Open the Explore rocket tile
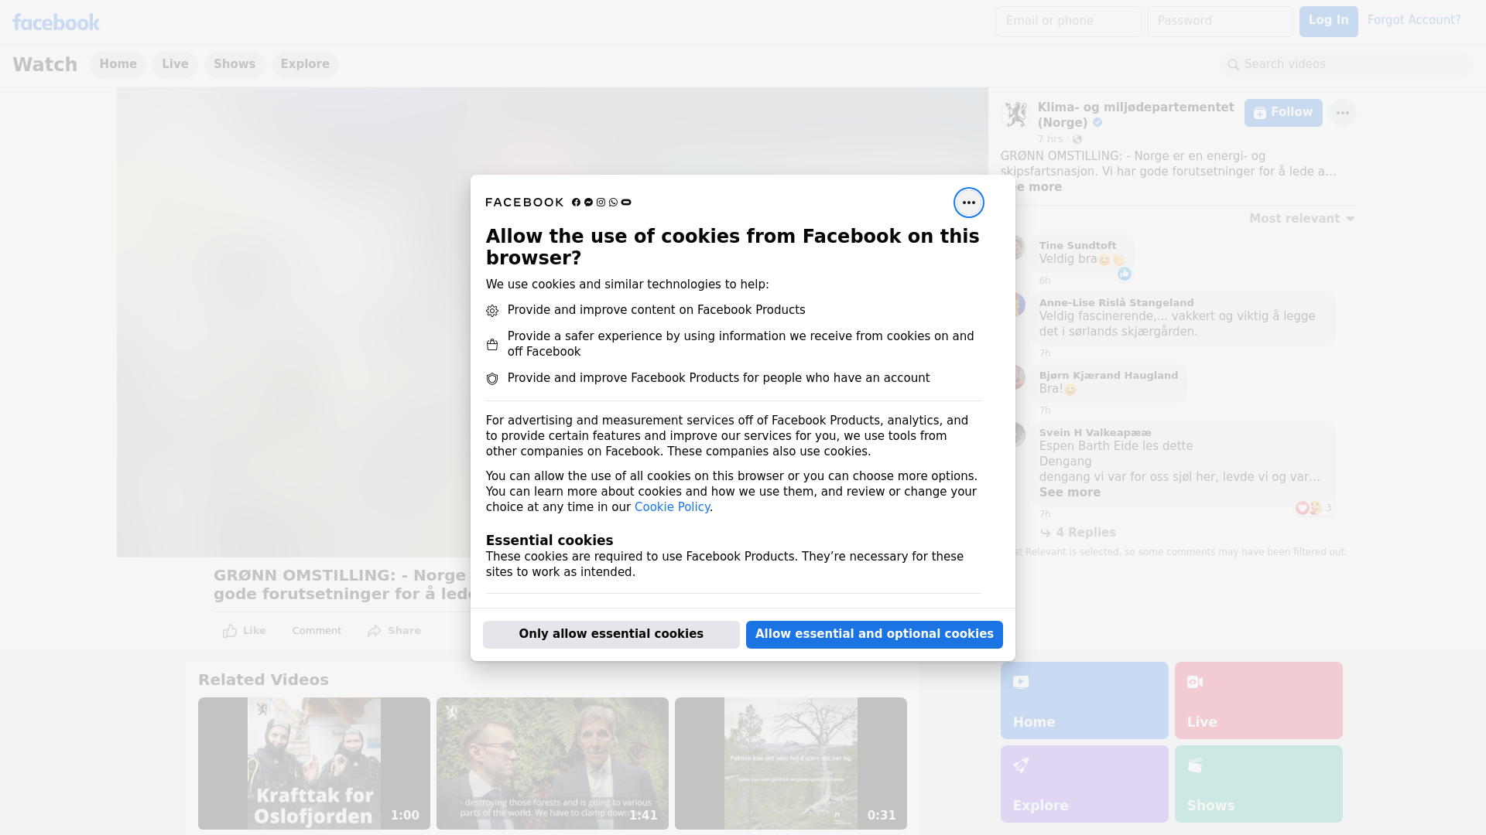The image size is (1486, 835). (1084, 783)
